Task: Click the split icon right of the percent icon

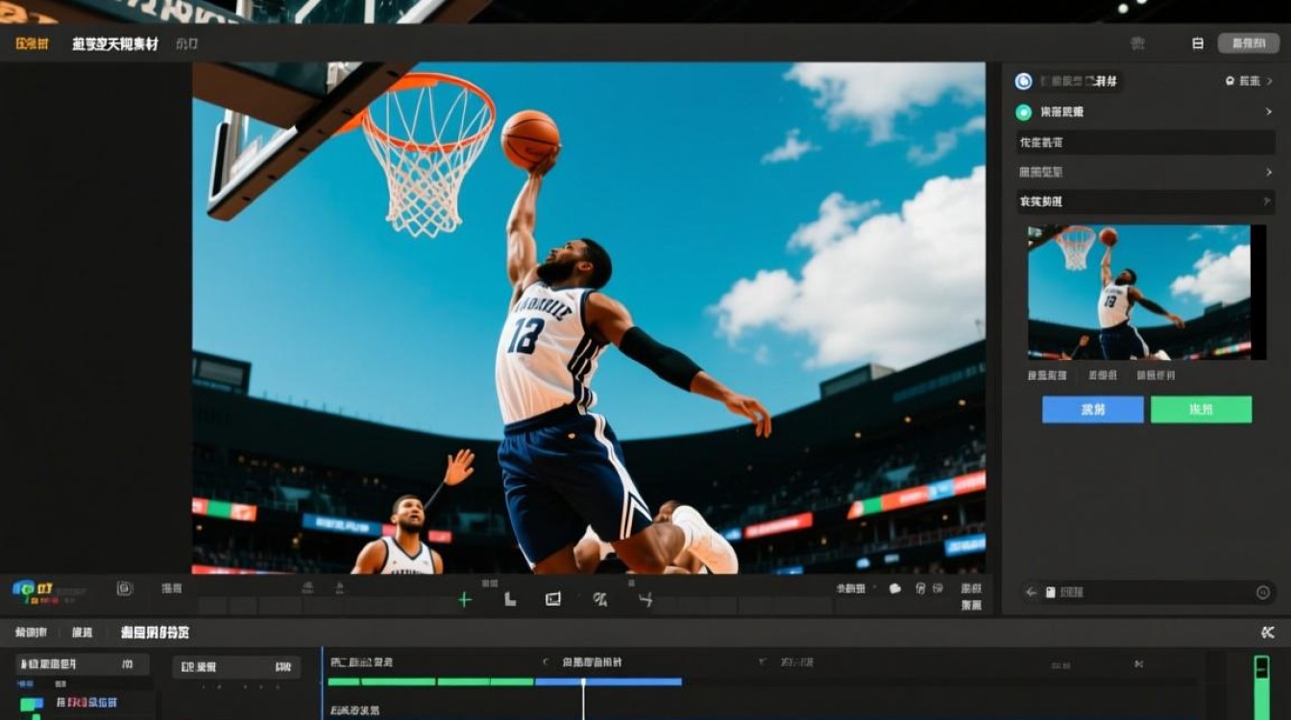Action: click(x=645, y=599)
